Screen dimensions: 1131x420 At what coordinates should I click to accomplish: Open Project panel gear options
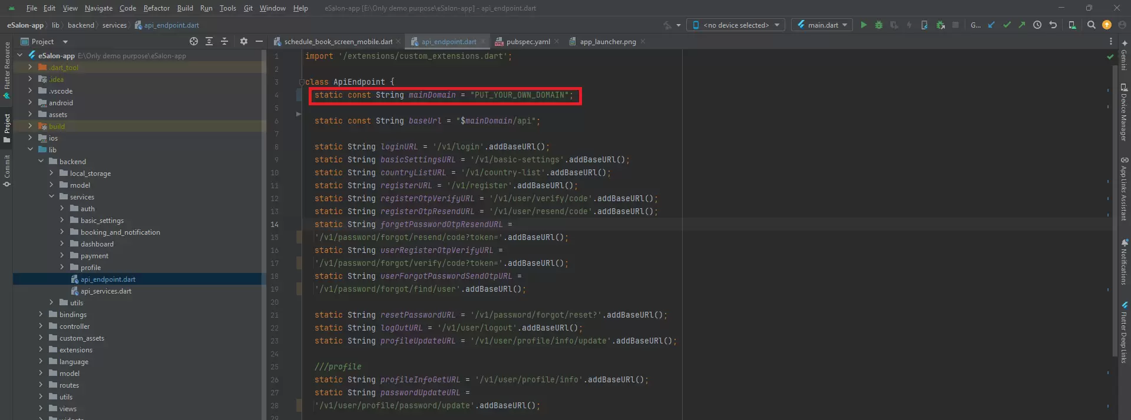pos(244,41)
